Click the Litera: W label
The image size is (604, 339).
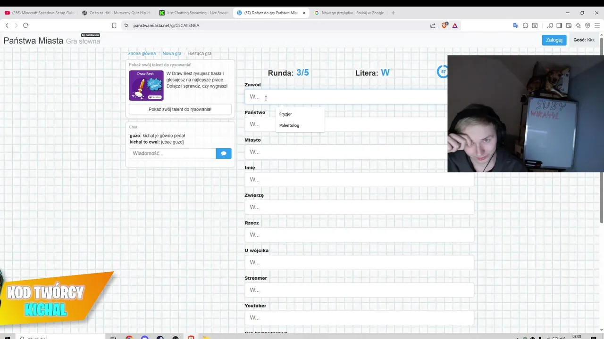click(x=372, y=73)
